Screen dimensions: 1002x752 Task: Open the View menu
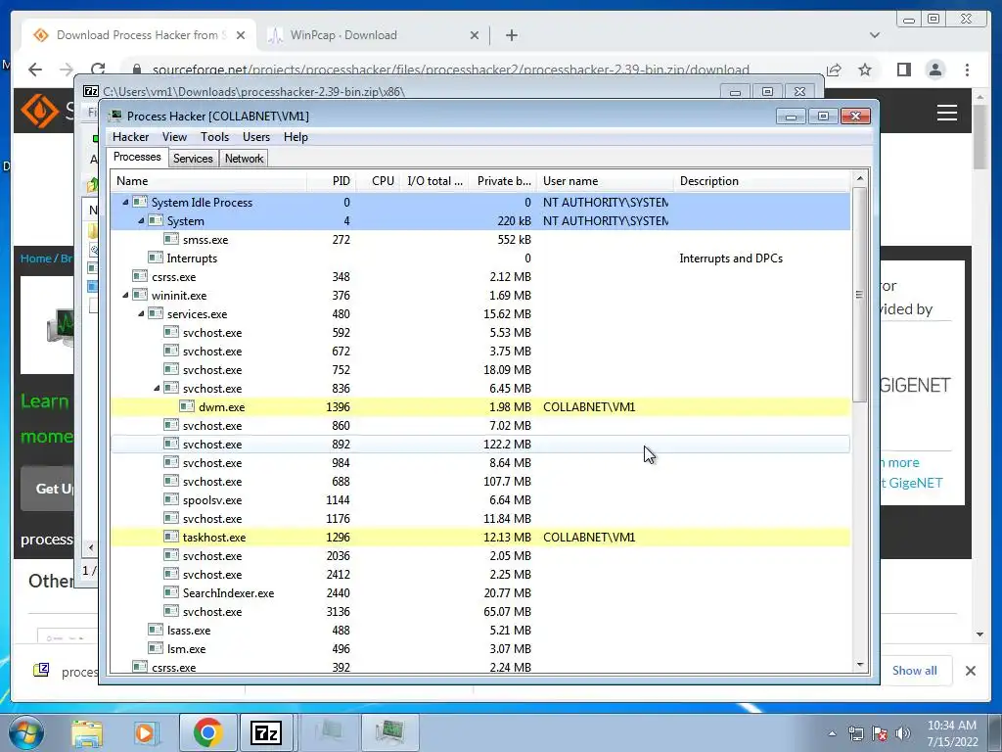pos(174,137)
